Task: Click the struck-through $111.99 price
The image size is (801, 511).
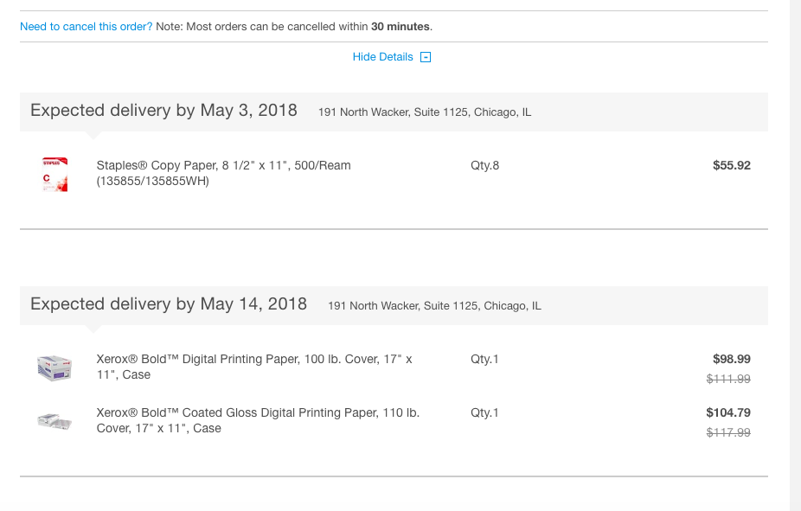Action: 728,379
